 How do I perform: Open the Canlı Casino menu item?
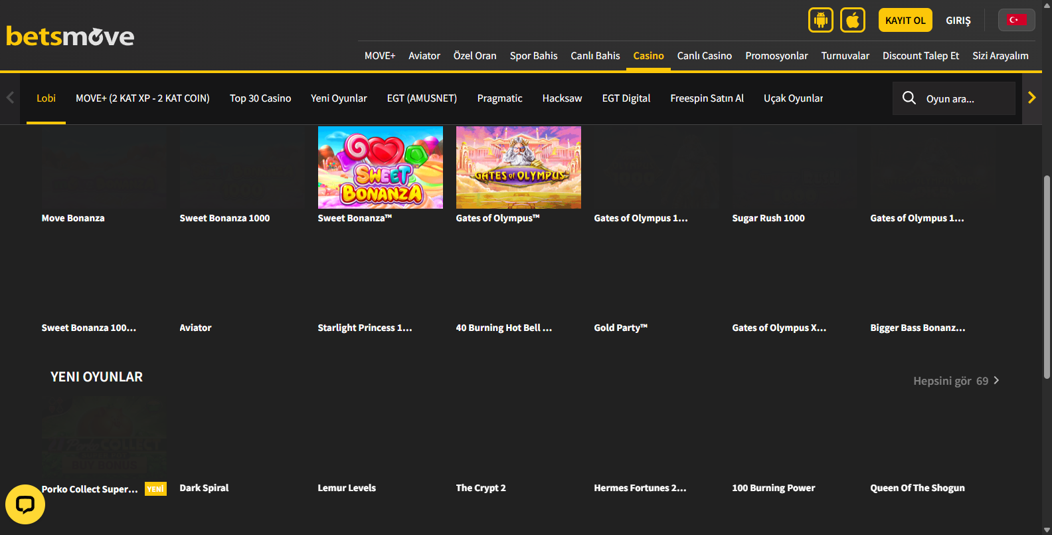[704, 56]
